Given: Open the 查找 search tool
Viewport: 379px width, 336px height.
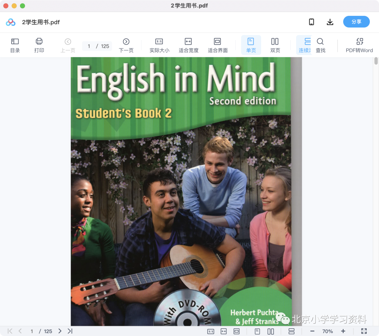Looking at the screenshot, I should [x=320, y=45].
